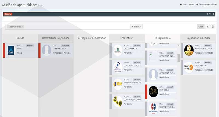Select the Por Programar Demostración column header
The width and height of the screenshot is (219, 117).
91,38
